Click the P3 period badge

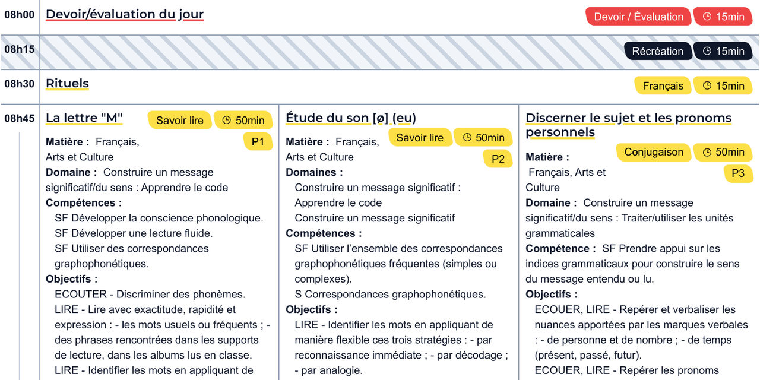tap(739, 173)
